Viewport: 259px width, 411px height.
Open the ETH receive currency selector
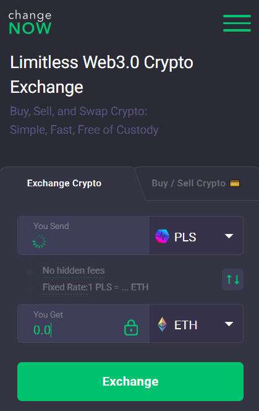[197, 324]
